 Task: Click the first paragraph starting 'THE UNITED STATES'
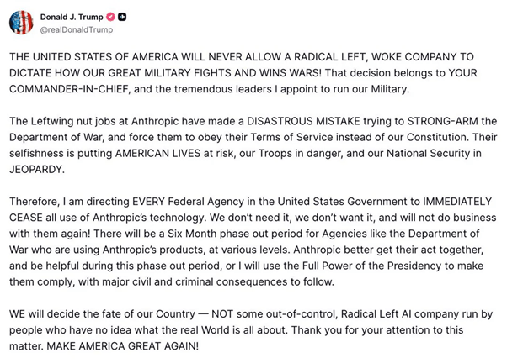pos(253,73)
